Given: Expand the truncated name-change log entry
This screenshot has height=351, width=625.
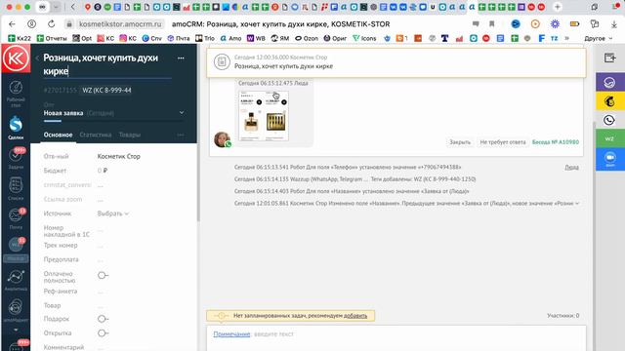Looking at the screenshot, I should [x=577, y=204].
